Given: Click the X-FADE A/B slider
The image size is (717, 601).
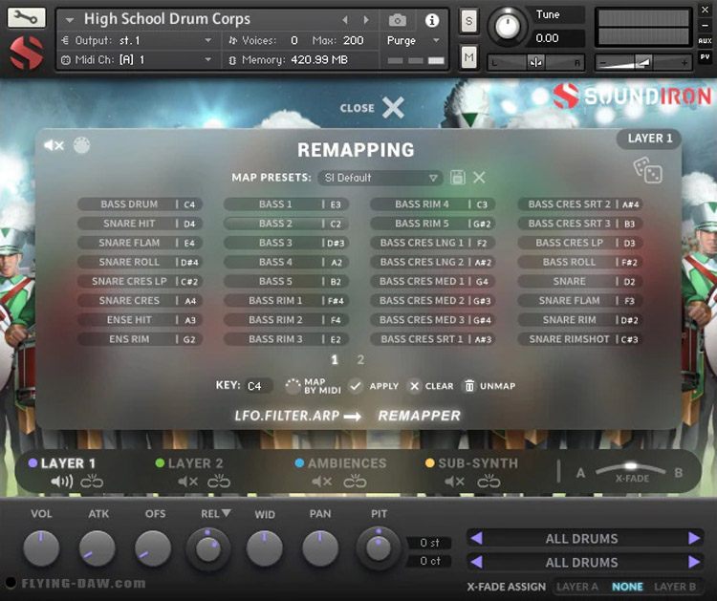Looking at the screenshot, I should point(631,468).
